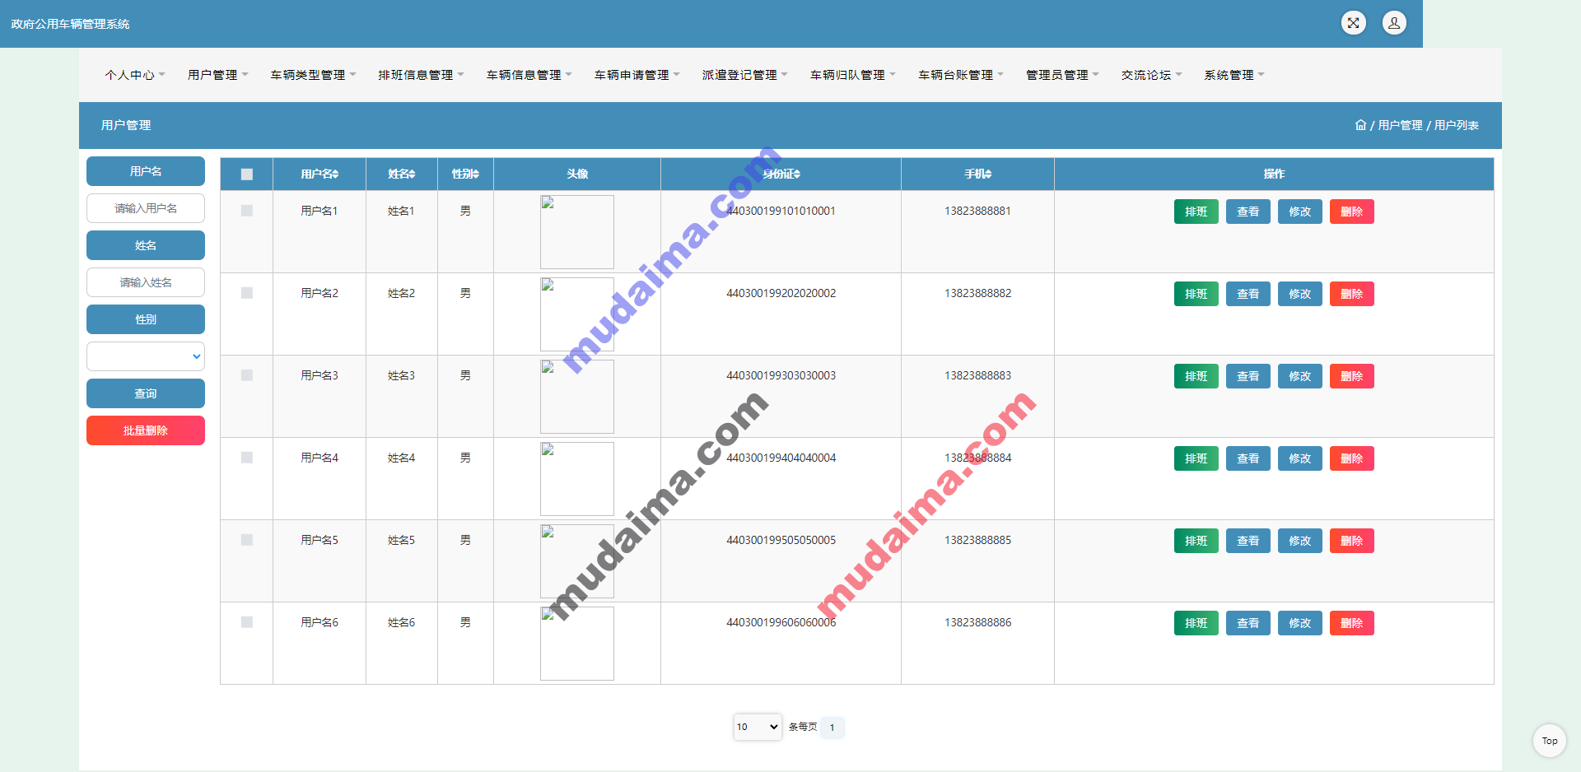Focus the 请输入姓名 input field
Viewport: 1581px width, 772px height.
[146, 282]
